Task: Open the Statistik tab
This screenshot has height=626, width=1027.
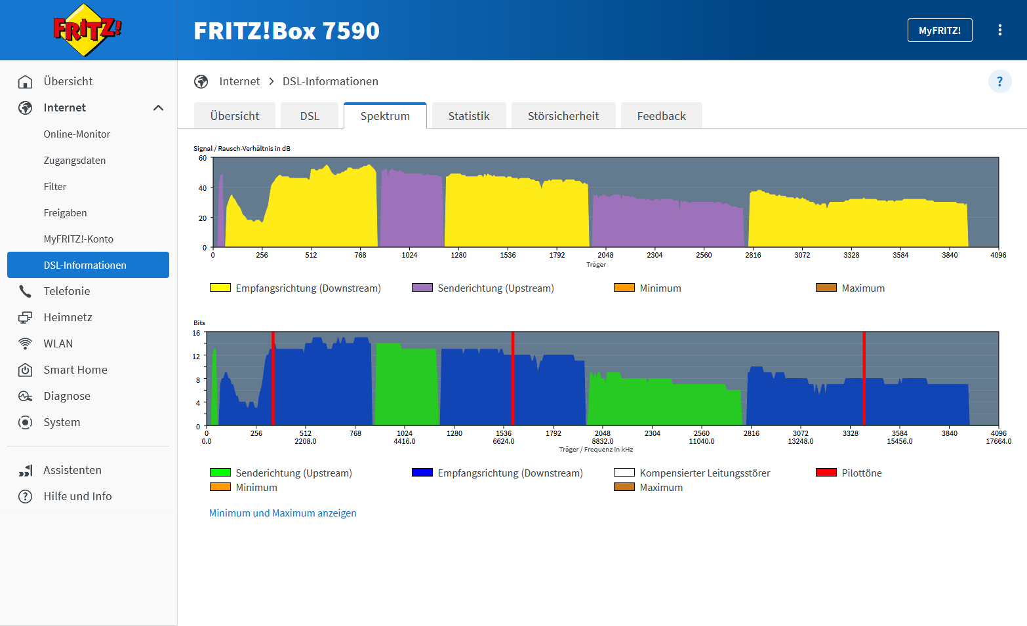Action: pyautogui.click(x=469, y=115)
